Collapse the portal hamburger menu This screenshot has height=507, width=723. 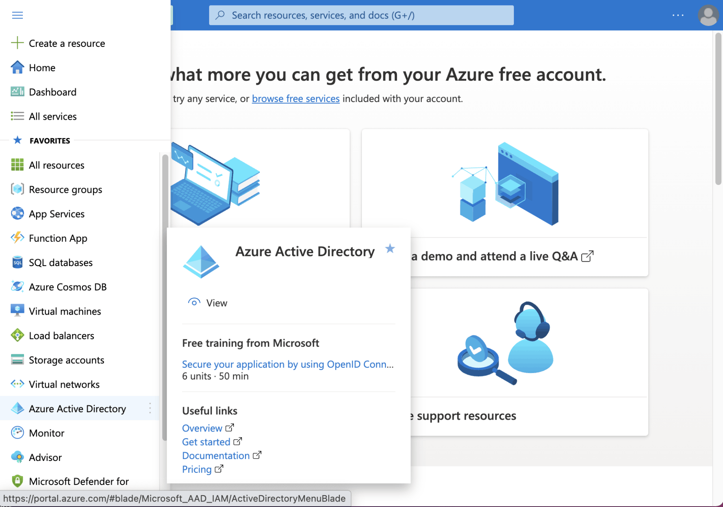[x=17, y=15]
